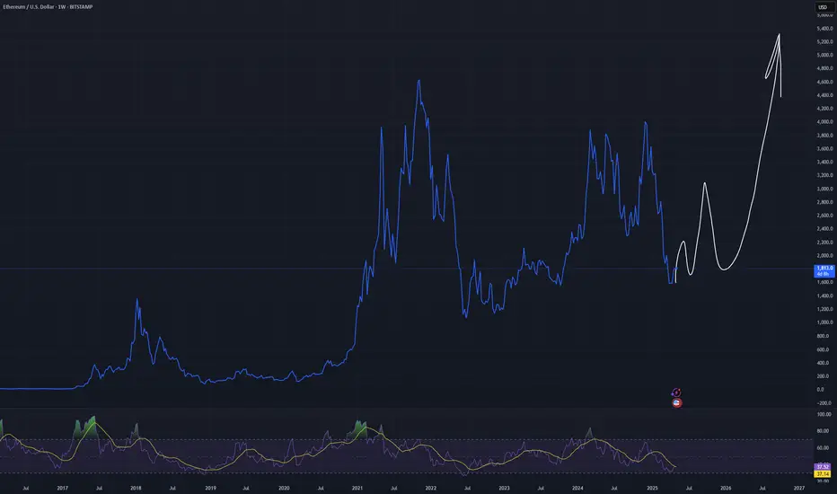Click the 2024 label on time axis
This screenshot has height=494, width=837.
[x=577, y=488]
